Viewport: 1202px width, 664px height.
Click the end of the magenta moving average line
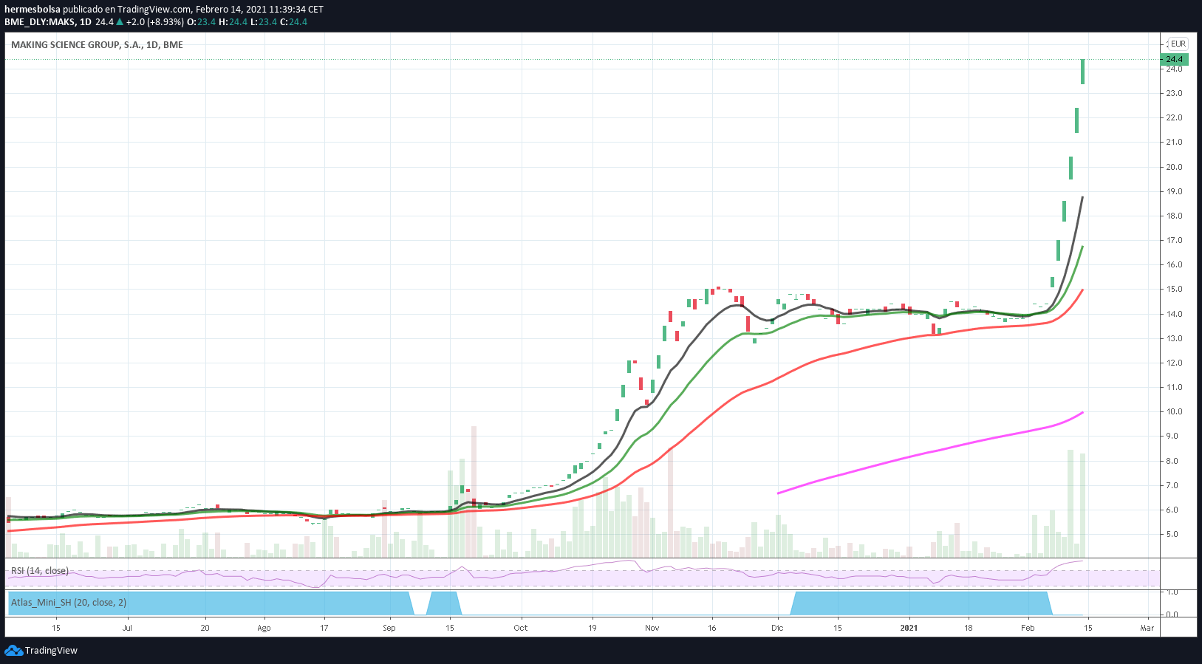(x=1082, y=412)
